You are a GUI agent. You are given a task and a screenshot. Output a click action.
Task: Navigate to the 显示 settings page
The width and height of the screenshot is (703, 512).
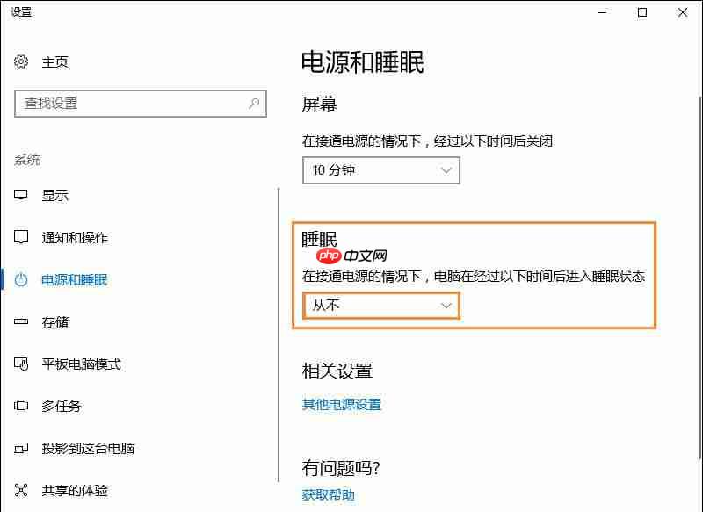point(55,196)
